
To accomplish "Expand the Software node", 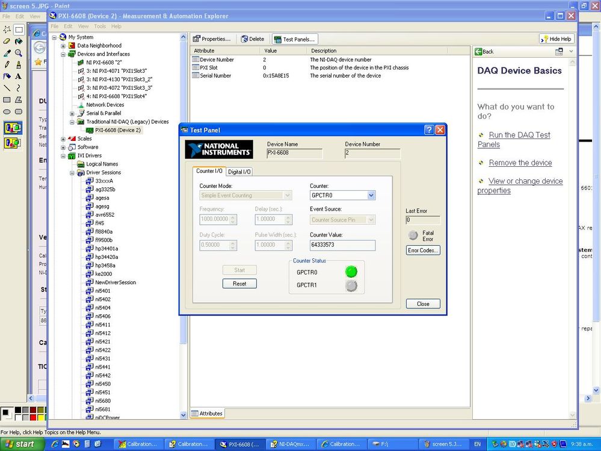I will point(63,148).
